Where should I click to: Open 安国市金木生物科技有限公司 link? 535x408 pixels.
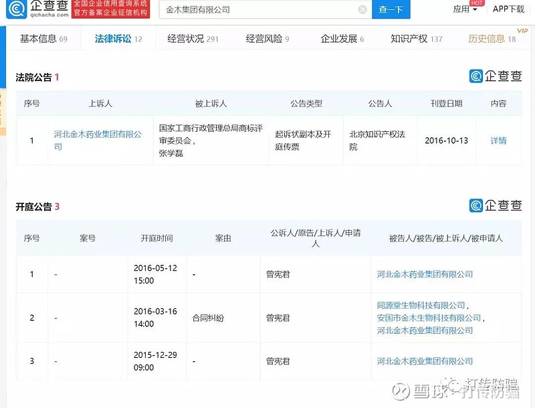[429, 318]
